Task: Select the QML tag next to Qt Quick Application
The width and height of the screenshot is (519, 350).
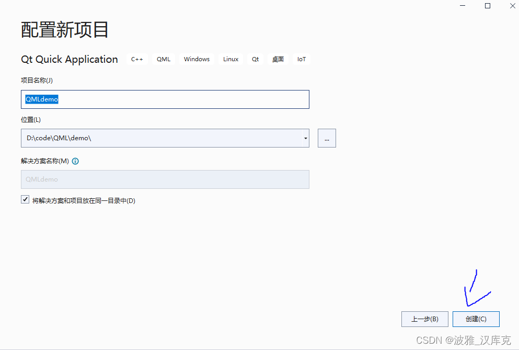Action: [163, 59]
